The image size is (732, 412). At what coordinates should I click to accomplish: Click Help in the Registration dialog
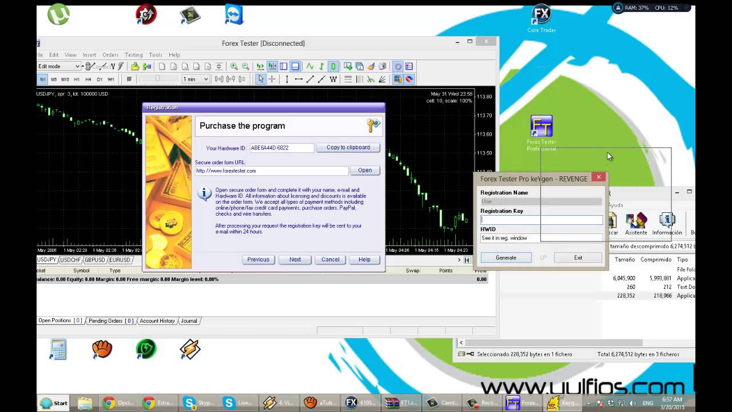[364, 260]
